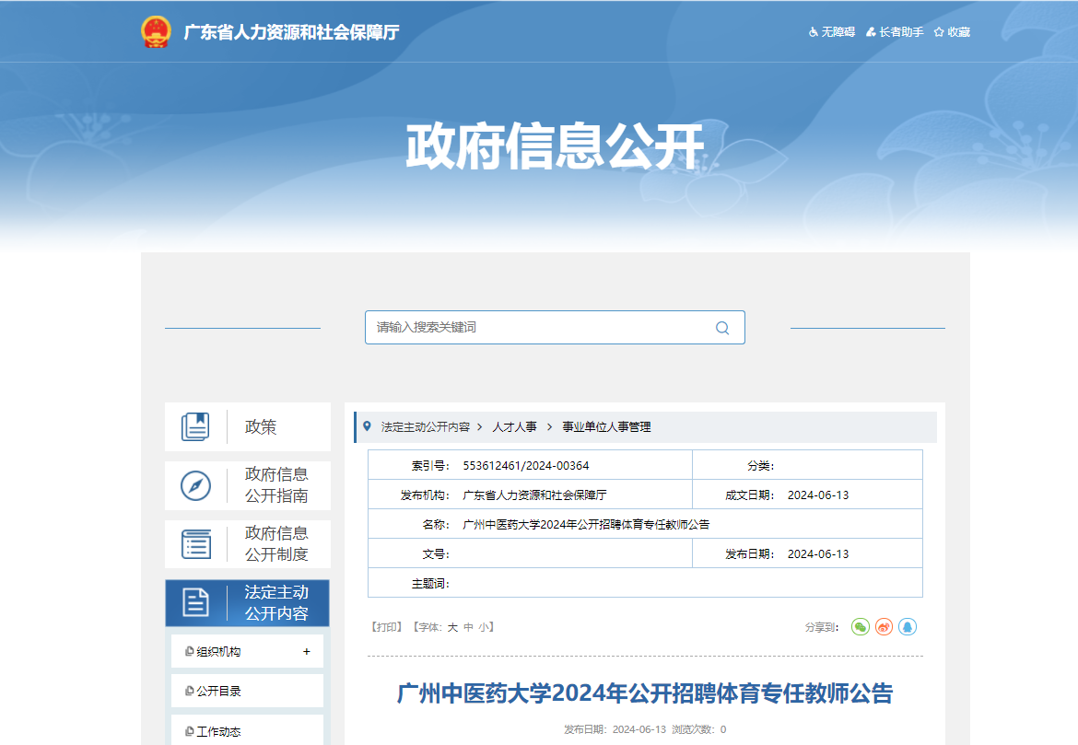Open the 政策 sidebar section
This screenshot has height=745, width=1078.
pyautogui.click(x=248, y=426)
